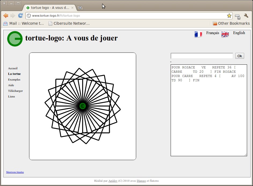Select the tortue logo browser tab
The width and height of the screenshot is (253, 186).
(x=50, y=8)
